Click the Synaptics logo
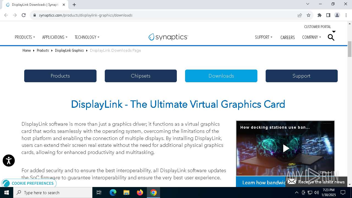Screen dimensions: 352x198 click(168, 37)
